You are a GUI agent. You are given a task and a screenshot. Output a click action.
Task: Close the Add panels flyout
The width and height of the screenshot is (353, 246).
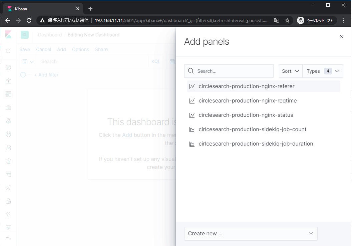tap(341, 36)
